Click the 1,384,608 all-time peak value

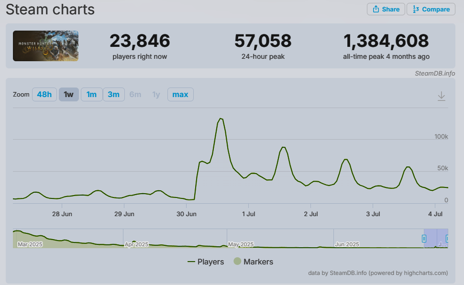point(386,41)
